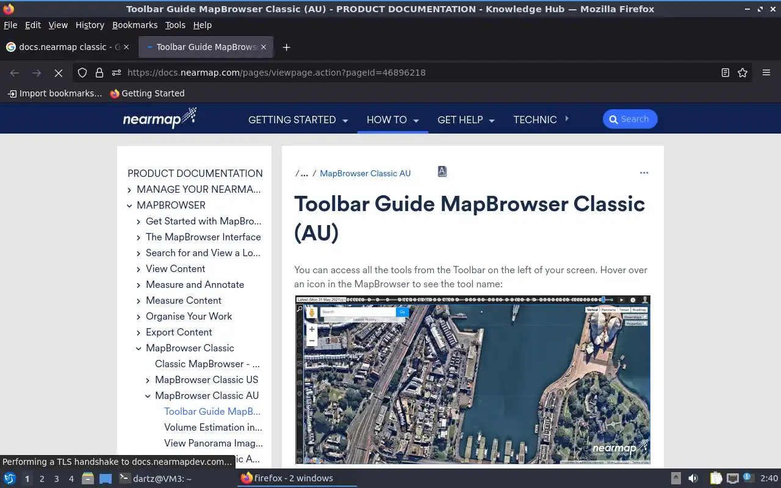Open the PRODUCT DOCUMENTATION sidebar link
The height and width of the screenshot is (488, 781).
[x=195, y=173]
